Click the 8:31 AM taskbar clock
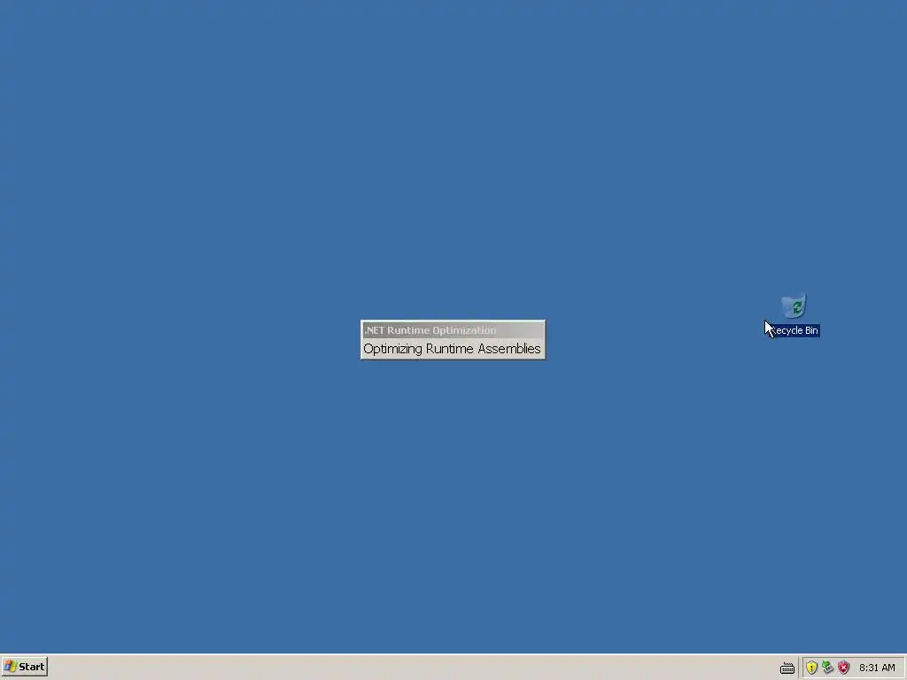The width and height of the screenshot is (907, 680). point(877,668)
